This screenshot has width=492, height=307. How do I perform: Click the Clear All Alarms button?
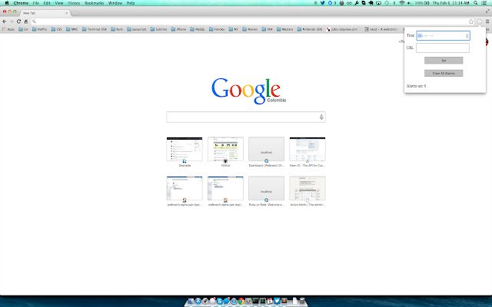click(444, 73)
